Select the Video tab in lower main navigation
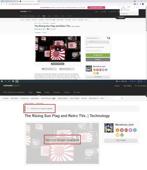 (38, 92)
